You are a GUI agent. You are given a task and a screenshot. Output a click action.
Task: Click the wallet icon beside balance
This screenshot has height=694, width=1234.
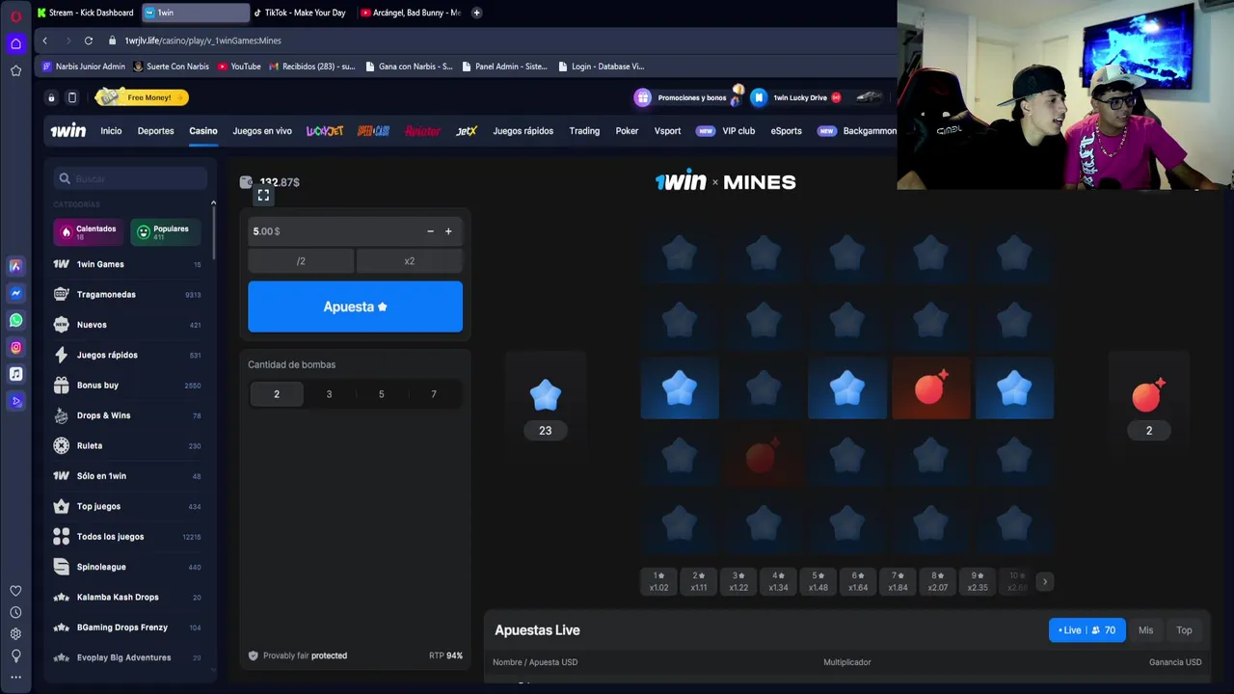point(246,182)
